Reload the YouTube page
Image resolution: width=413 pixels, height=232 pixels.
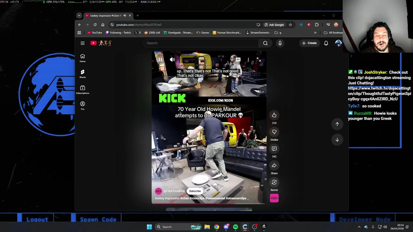tap(95, 25)
